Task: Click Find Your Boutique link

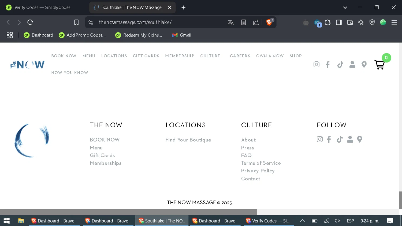Action: (x=188, y=140)
